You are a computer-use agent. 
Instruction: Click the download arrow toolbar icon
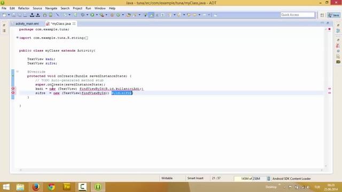click(x=38, y=15)
